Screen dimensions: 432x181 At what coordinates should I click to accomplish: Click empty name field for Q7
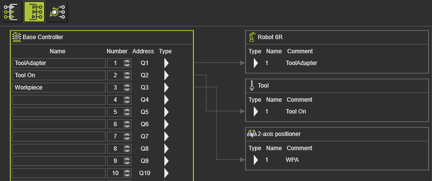59,136
